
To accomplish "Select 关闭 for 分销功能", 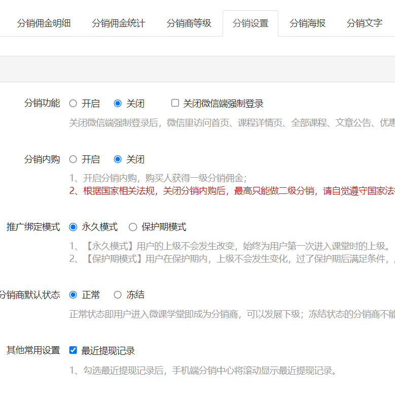I will (x=118, y=103).
